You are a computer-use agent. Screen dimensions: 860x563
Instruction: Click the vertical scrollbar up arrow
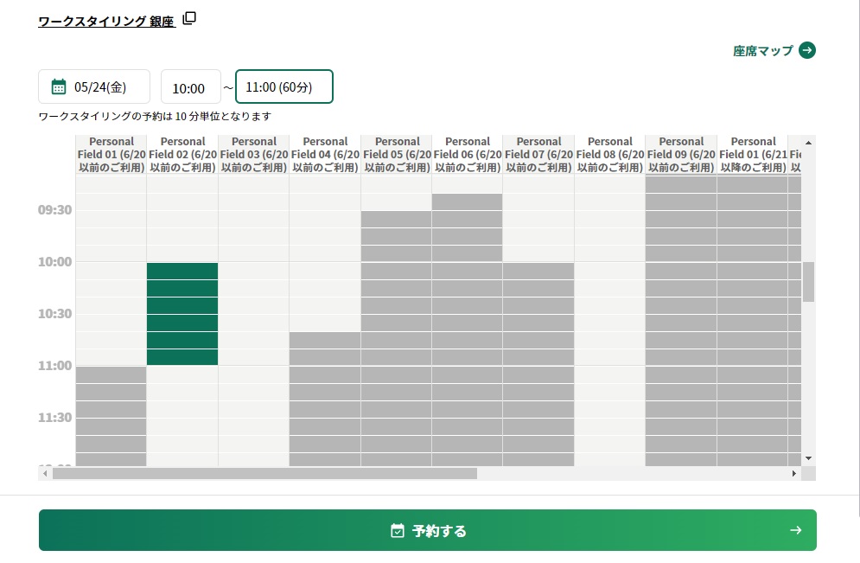coord(808,143)
